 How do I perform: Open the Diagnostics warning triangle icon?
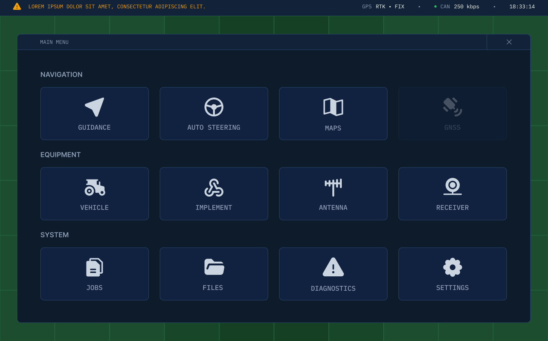pos(333,267)
